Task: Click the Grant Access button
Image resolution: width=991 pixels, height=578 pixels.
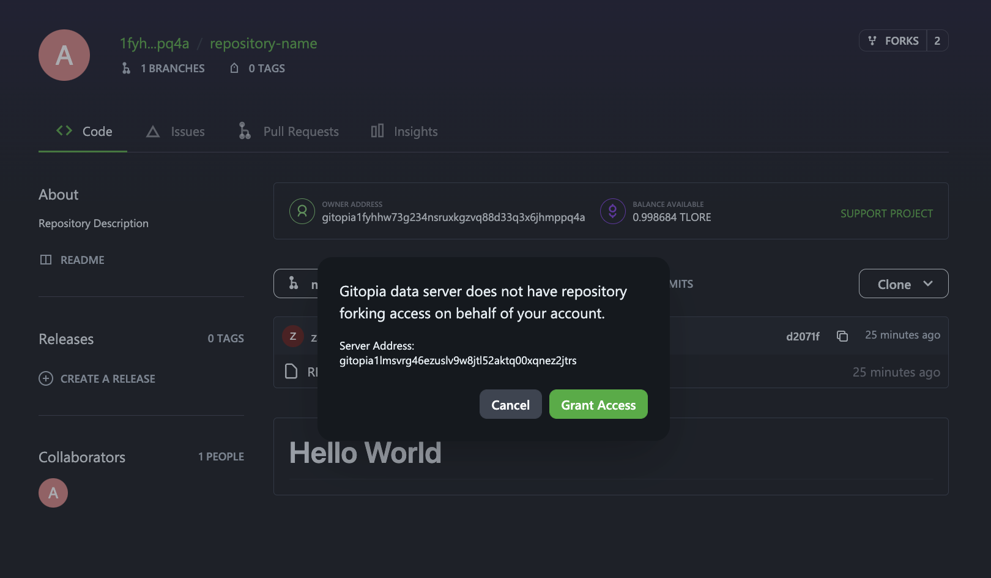Action: point(598,405)
